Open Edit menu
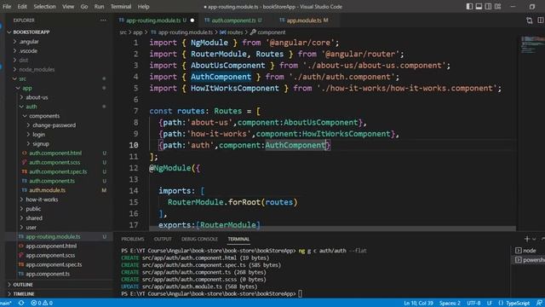The height and width of the screenshot is (307, 545). [22, 6]
